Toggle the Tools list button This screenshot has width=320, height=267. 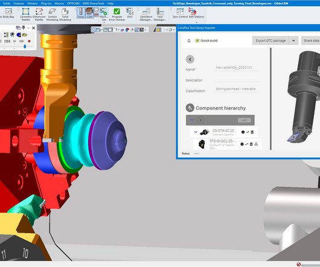coord(81,13)
